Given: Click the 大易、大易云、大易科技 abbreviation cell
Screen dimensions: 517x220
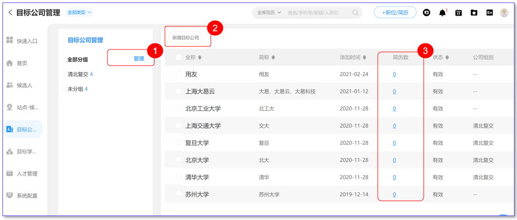Looking at the screenshot, I should pos(287,91).
